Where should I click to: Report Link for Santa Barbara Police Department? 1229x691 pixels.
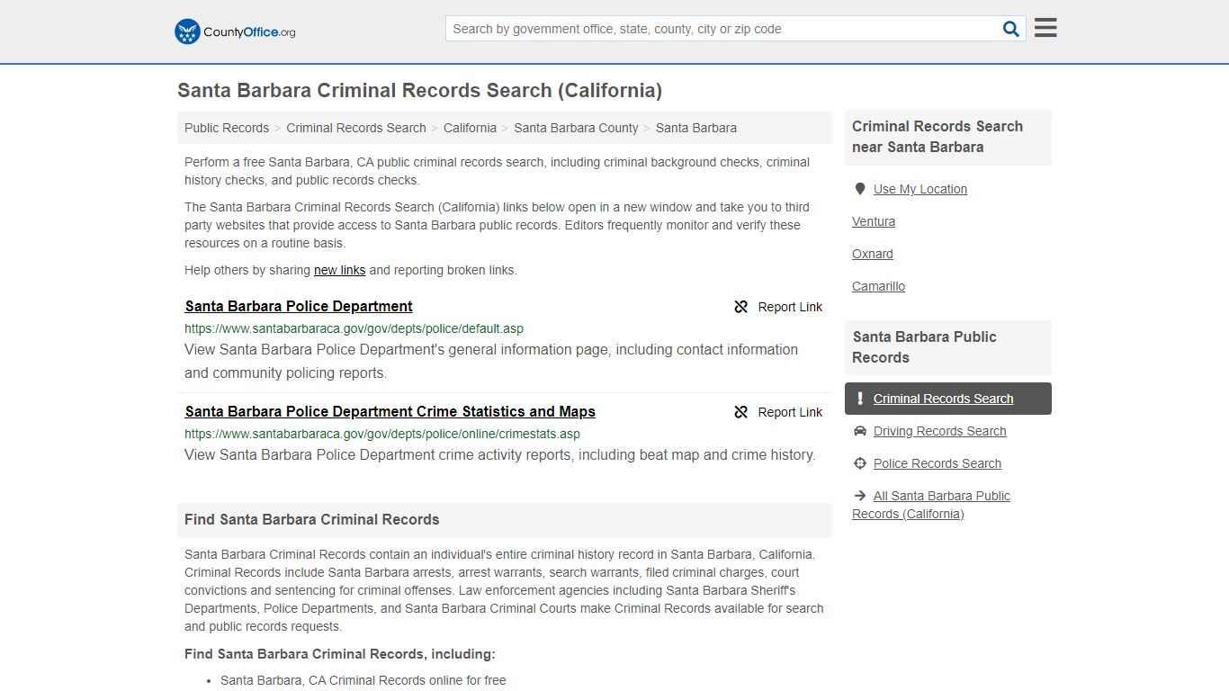[778, 307]
